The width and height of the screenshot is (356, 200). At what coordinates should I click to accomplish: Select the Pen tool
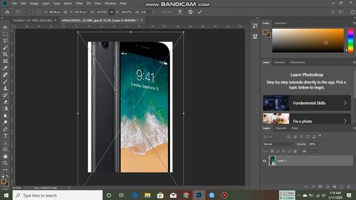click(x=5, y=129)
